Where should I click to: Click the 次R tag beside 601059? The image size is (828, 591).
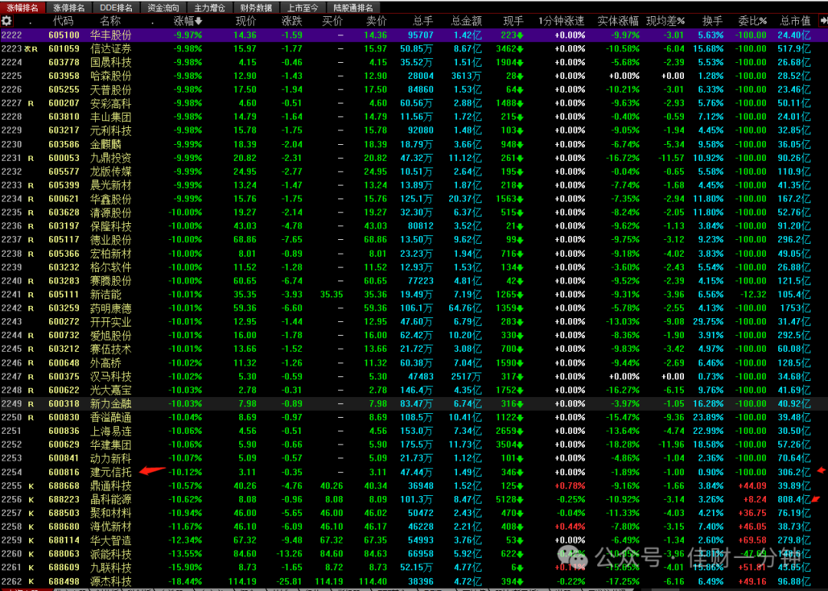(31, 49)
